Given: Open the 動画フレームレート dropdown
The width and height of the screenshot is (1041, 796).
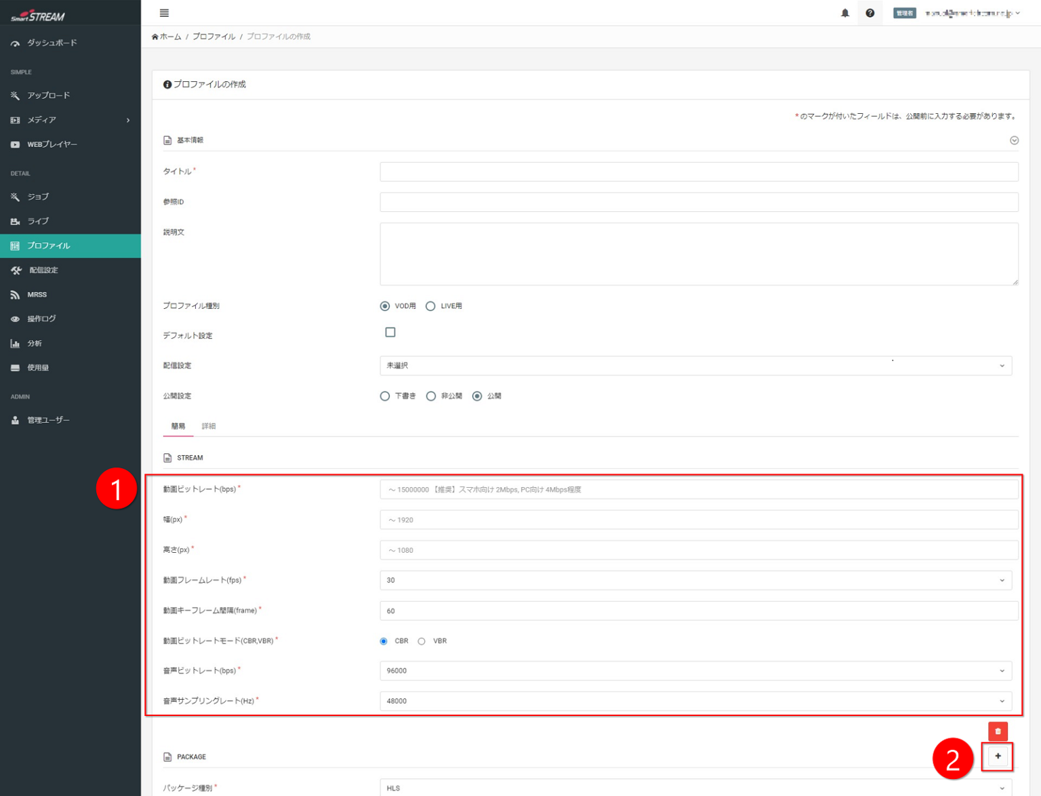Looking at the screenshot, I should coord(695,581).
